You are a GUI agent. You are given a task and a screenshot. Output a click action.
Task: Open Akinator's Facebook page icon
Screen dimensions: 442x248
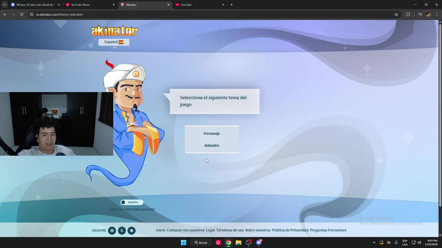coord(112,230)
